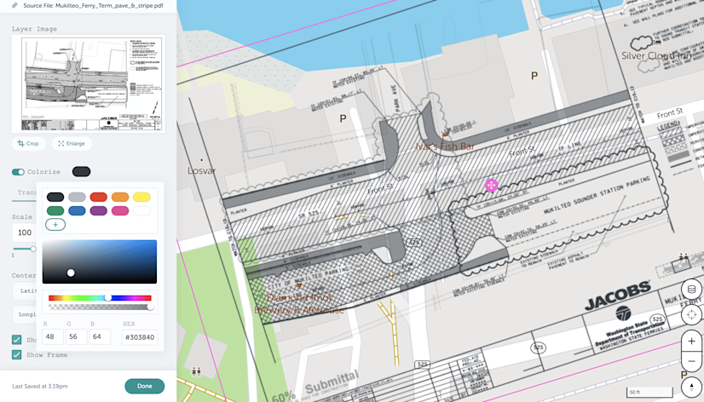Click the B value field showing 64
704x402 pixels.
pyautogui.click(x=100, y=336)
